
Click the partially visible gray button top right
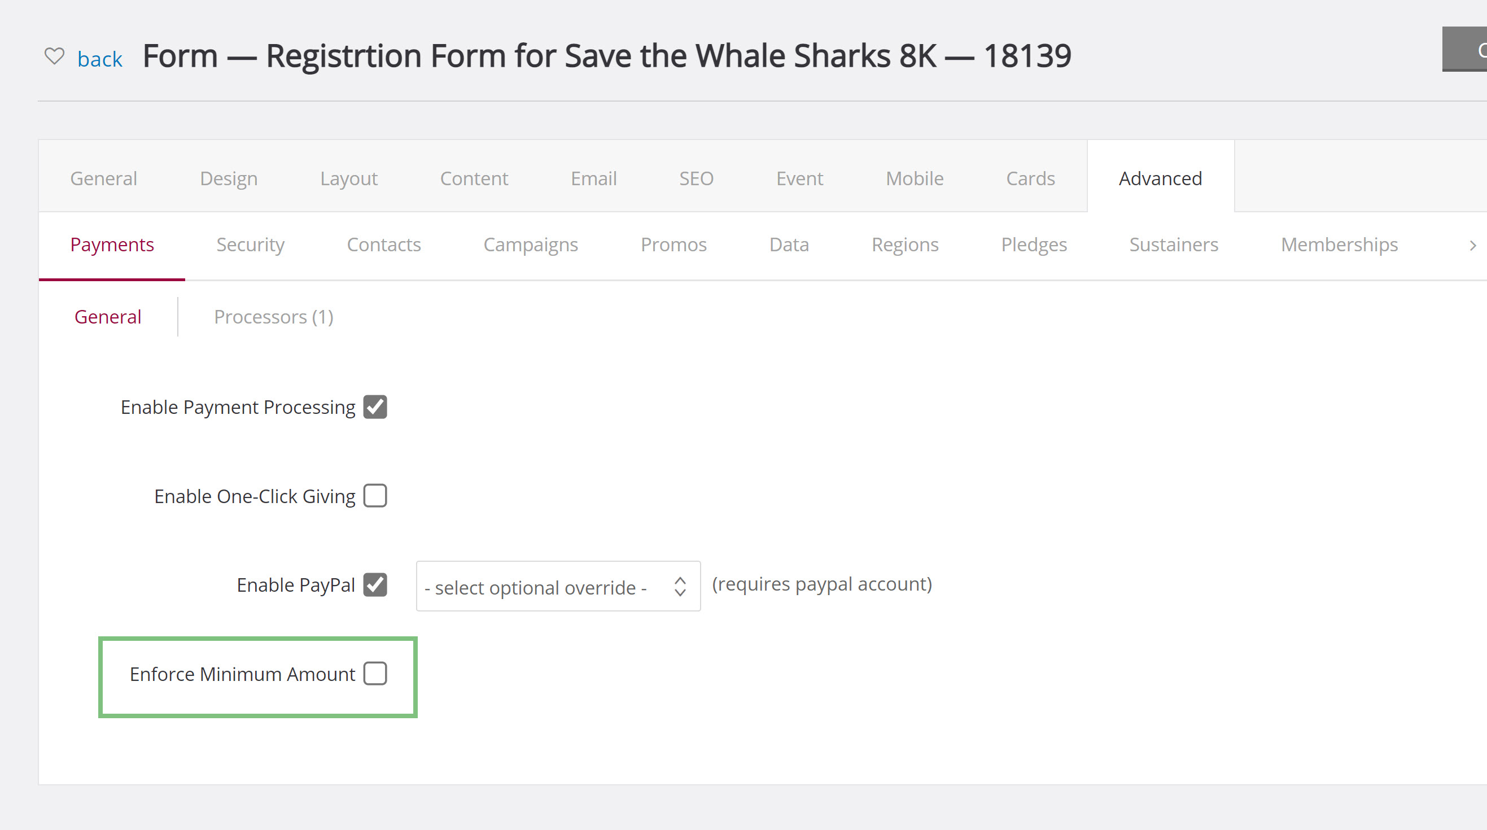(x=1464, y=50)
